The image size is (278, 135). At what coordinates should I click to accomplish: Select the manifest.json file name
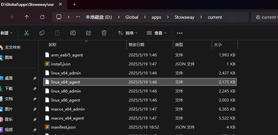point(63,127)
